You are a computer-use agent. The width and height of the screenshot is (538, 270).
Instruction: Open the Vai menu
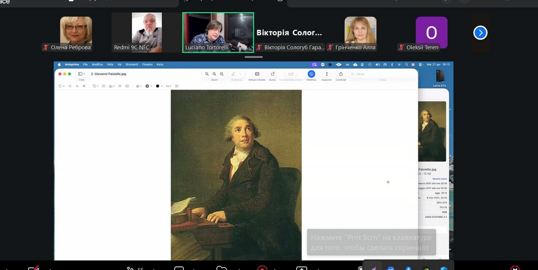119,64
